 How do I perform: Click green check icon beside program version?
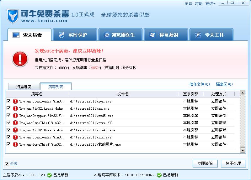[49, 175]
